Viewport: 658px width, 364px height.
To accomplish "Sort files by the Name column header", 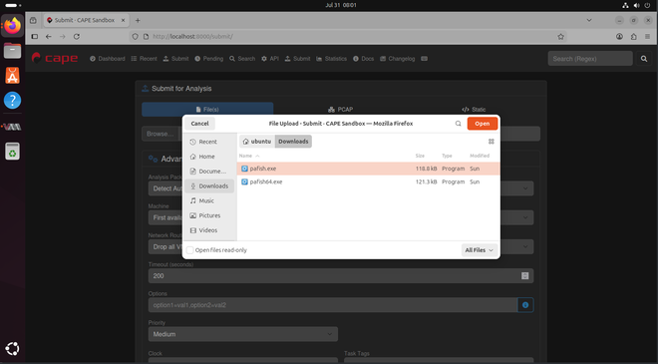I will tap(249, 156).
